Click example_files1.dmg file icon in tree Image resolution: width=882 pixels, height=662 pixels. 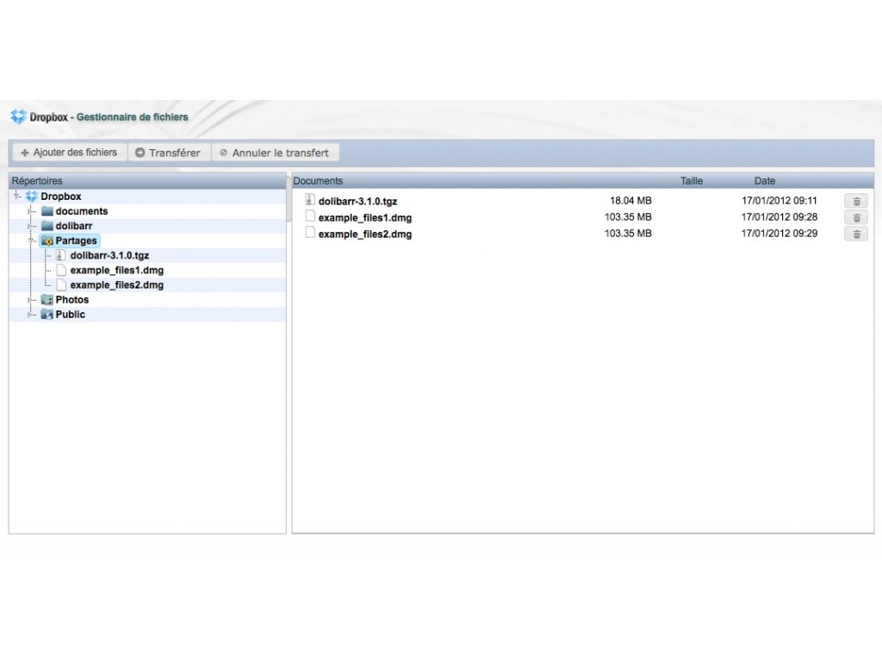click(61, 270)
